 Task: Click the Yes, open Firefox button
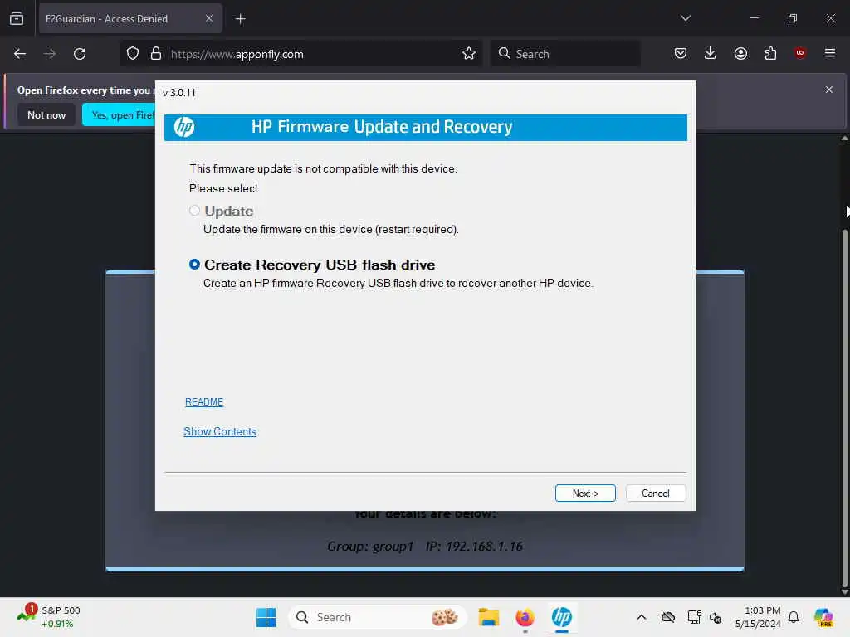pyautogui.click(x=120, y=114)
